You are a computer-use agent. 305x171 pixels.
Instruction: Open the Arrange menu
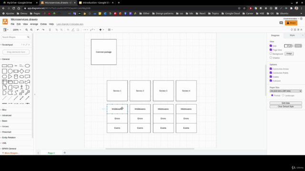34,24
